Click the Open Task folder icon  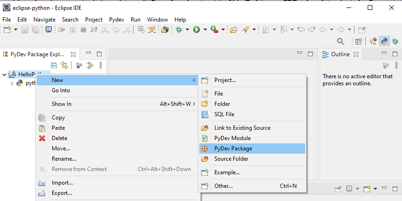[234, 30]
